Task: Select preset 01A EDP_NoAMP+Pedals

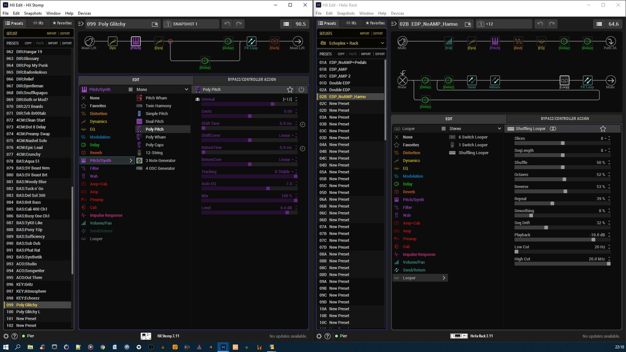Action: pos(351,62)
